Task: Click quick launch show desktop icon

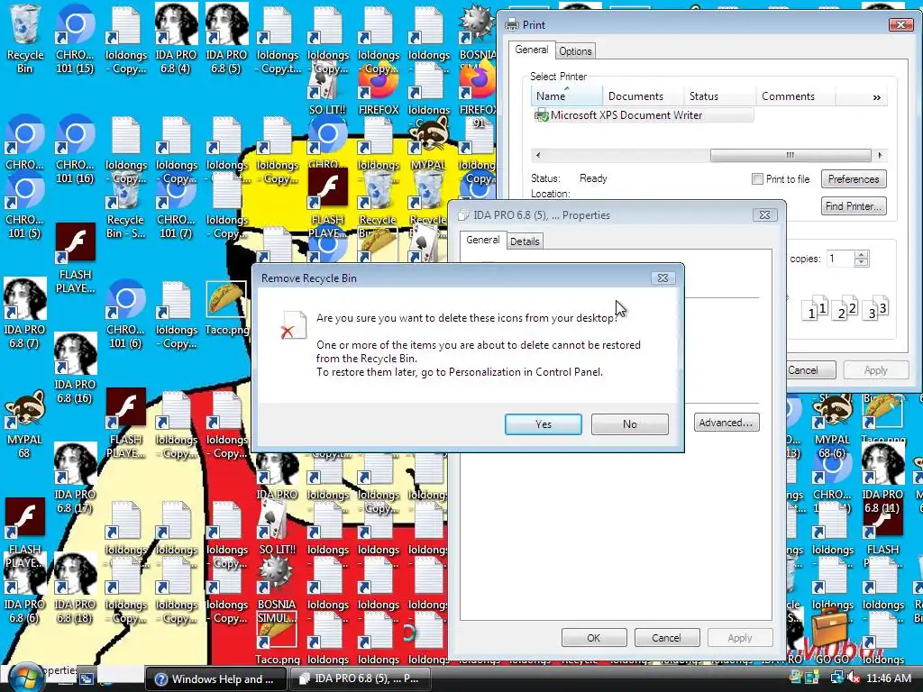Action: point(86,679)
